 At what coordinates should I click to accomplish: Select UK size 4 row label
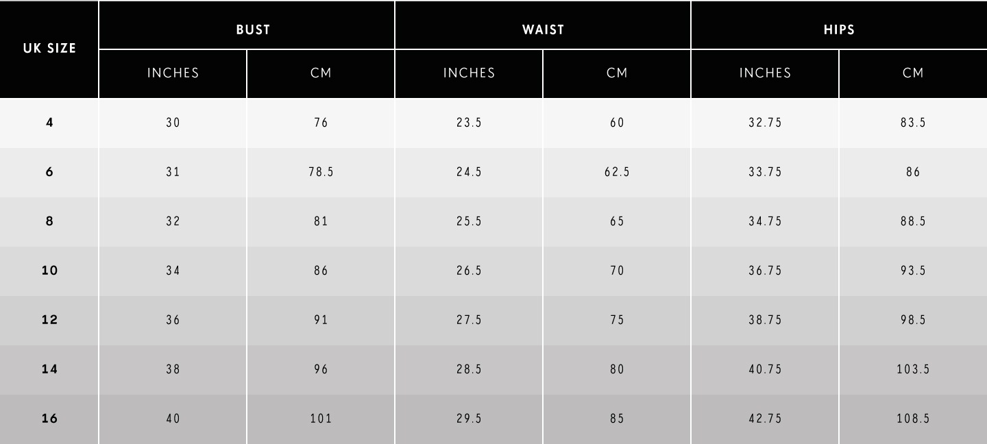click(x=49, y=123)
